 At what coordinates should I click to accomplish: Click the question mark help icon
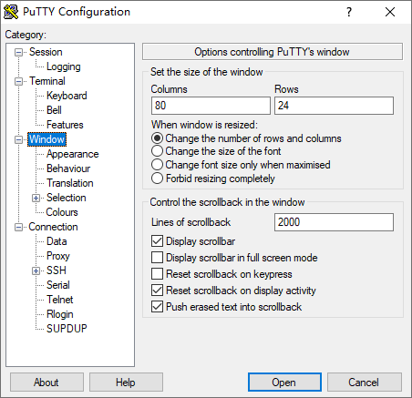(349, 12)
